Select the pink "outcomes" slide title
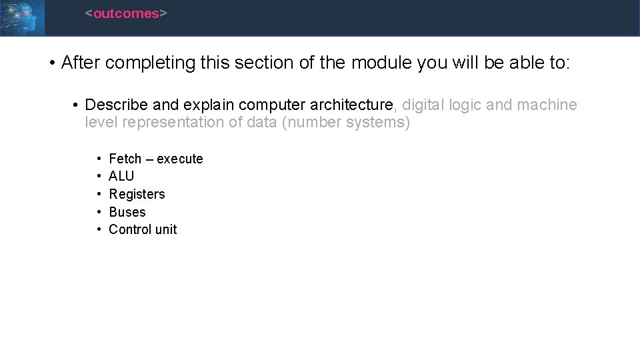 [x=126, y=13]
